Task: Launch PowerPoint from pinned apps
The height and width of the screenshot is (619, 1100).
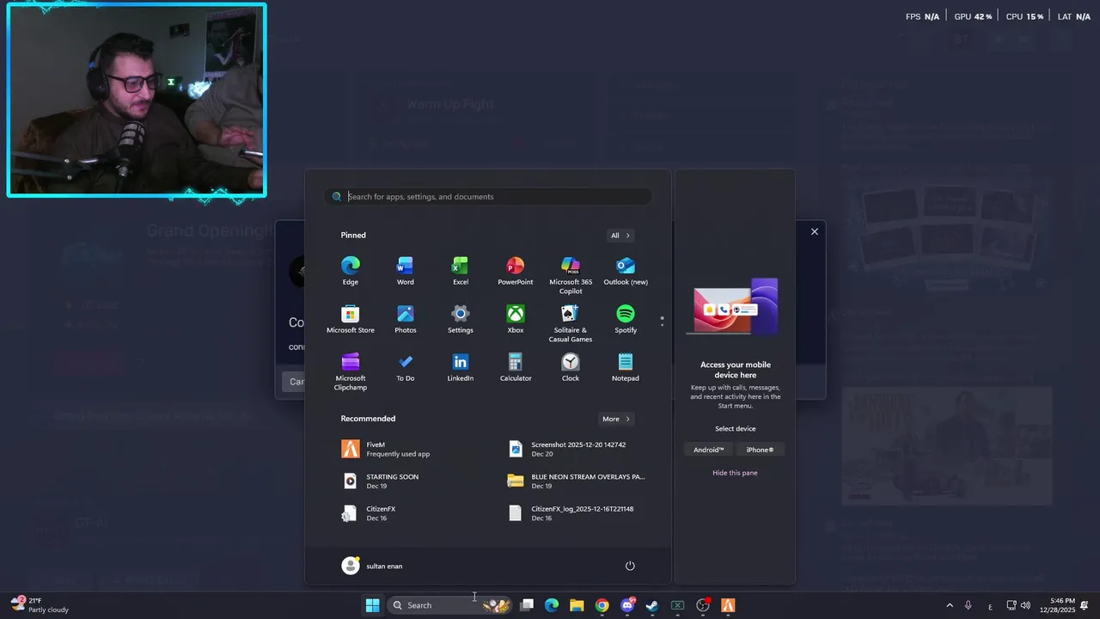Action: click(515, 271)
